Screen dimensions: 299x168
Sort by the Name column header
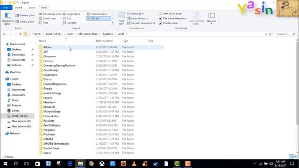[66, 41]
